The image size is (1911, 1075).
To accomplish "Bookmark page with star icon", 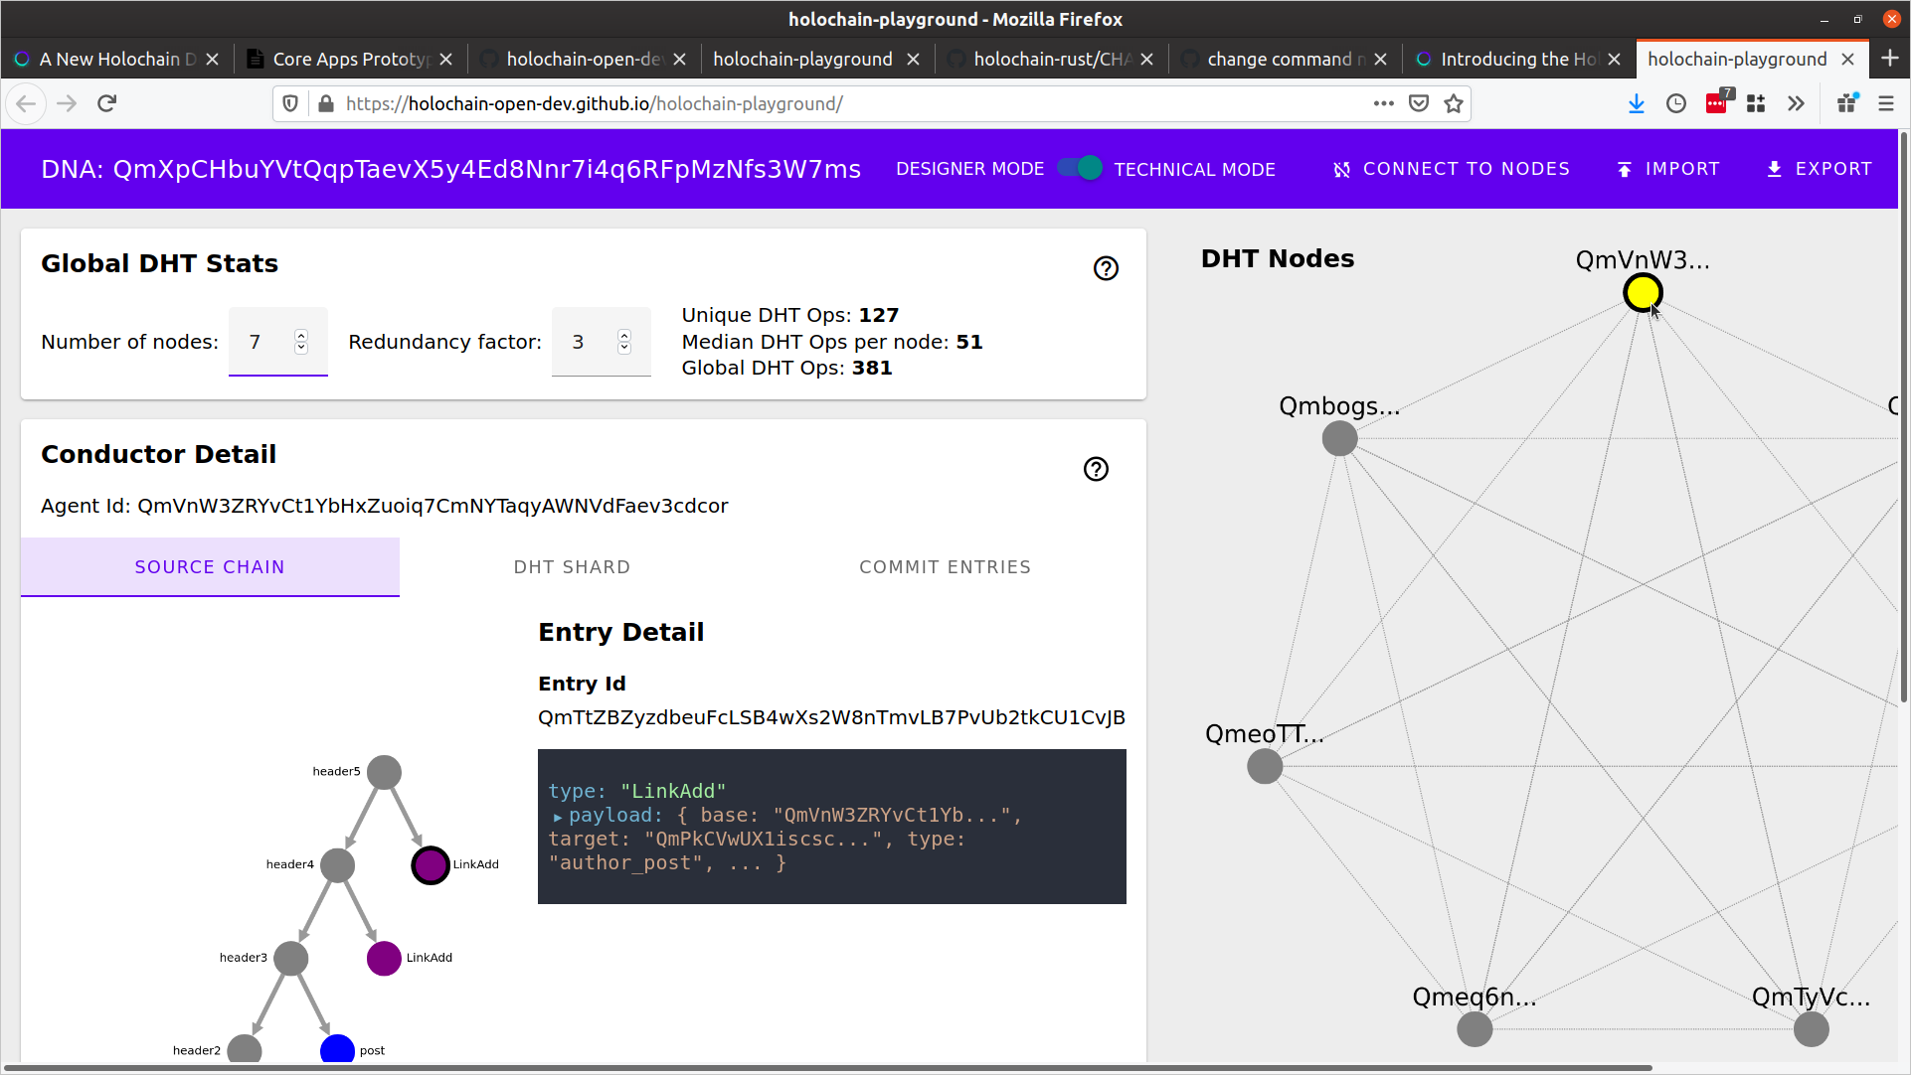I will pyautogui.click(x=1454, y=103).
